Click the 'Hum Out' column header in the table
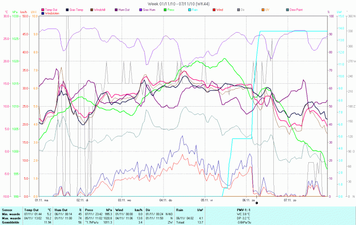Screen dimensions: 356x225 (61, 210)
